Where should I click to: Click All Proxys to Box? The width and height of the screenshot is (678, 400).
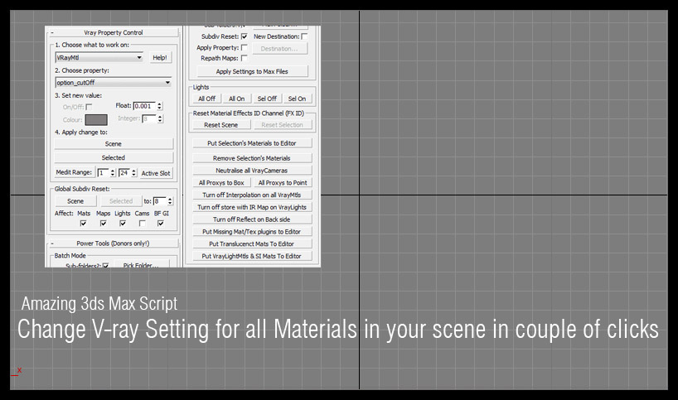coord(221,183)
